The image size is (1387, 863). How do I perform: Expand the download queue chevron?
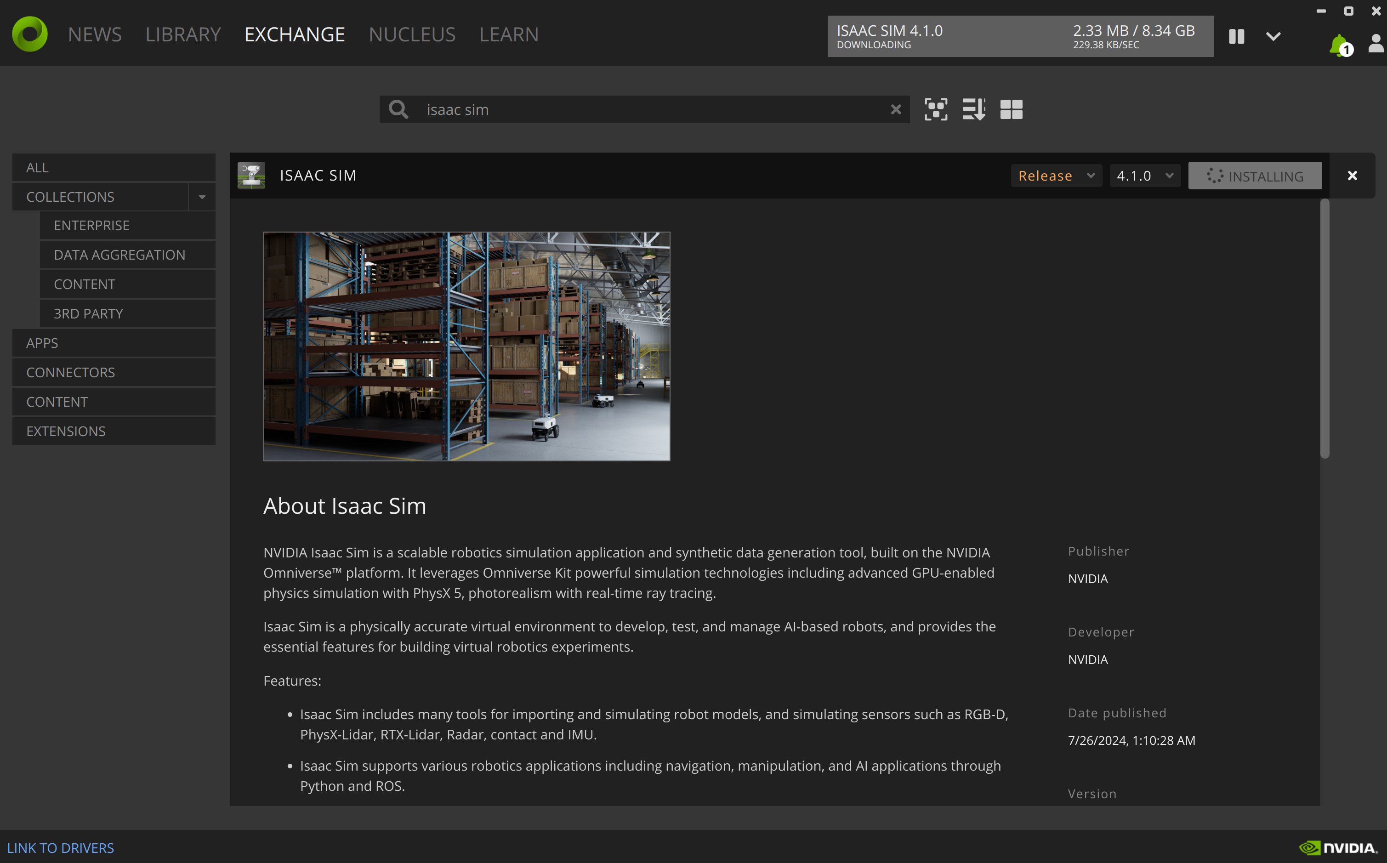coord(1273,36)
